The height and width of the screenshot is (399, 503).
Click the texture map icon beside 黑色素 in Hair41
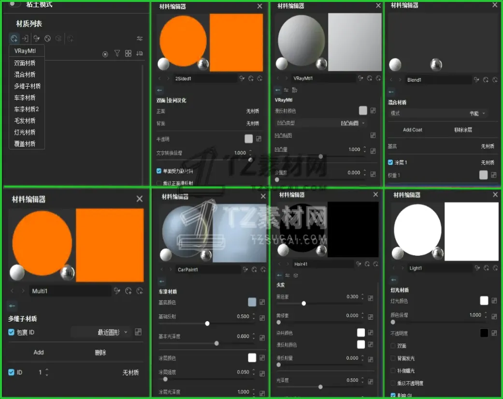click(371, 298)
